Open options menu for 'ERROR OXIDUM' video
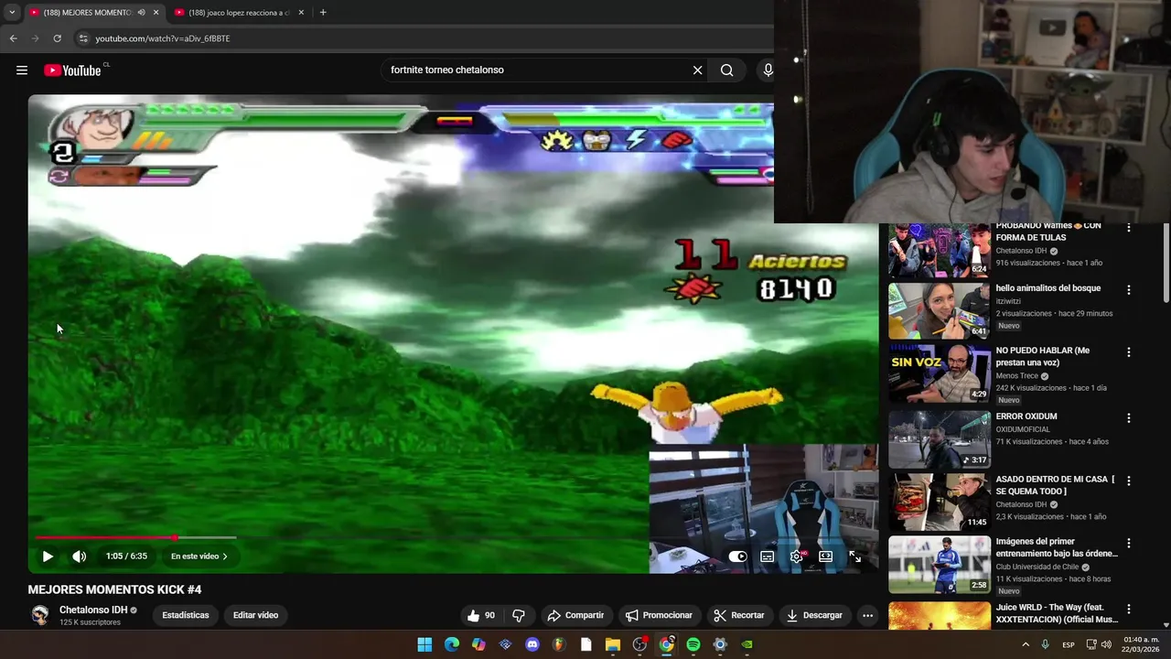1171x659 pixels. click(1128, 418)
